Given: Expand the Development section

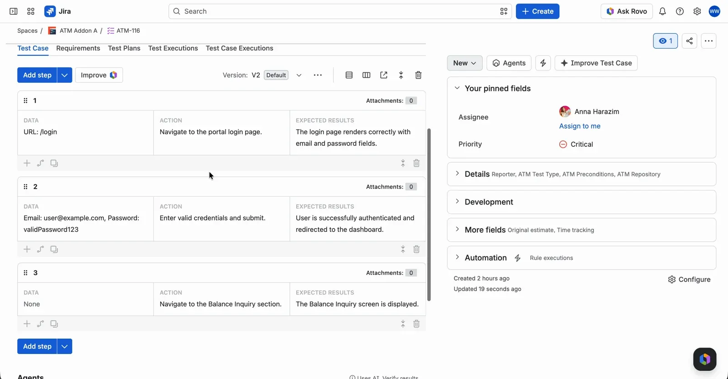Looking at the screenshot, I should [457, 202].
